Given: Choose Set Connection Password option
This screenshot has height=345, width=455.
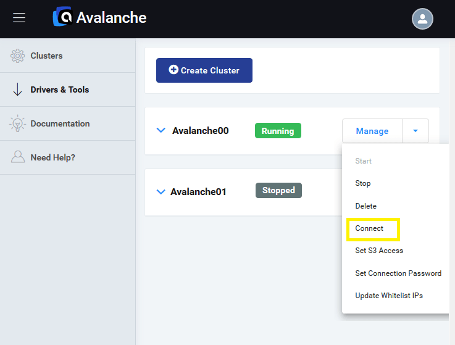Looking at the screenshot, I should (398, 273).
